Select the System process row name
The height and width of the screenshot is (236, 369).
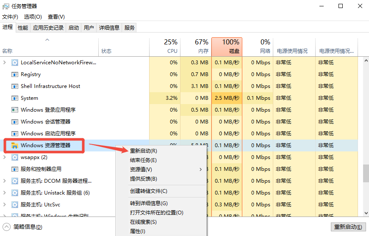tap(29, 98)
